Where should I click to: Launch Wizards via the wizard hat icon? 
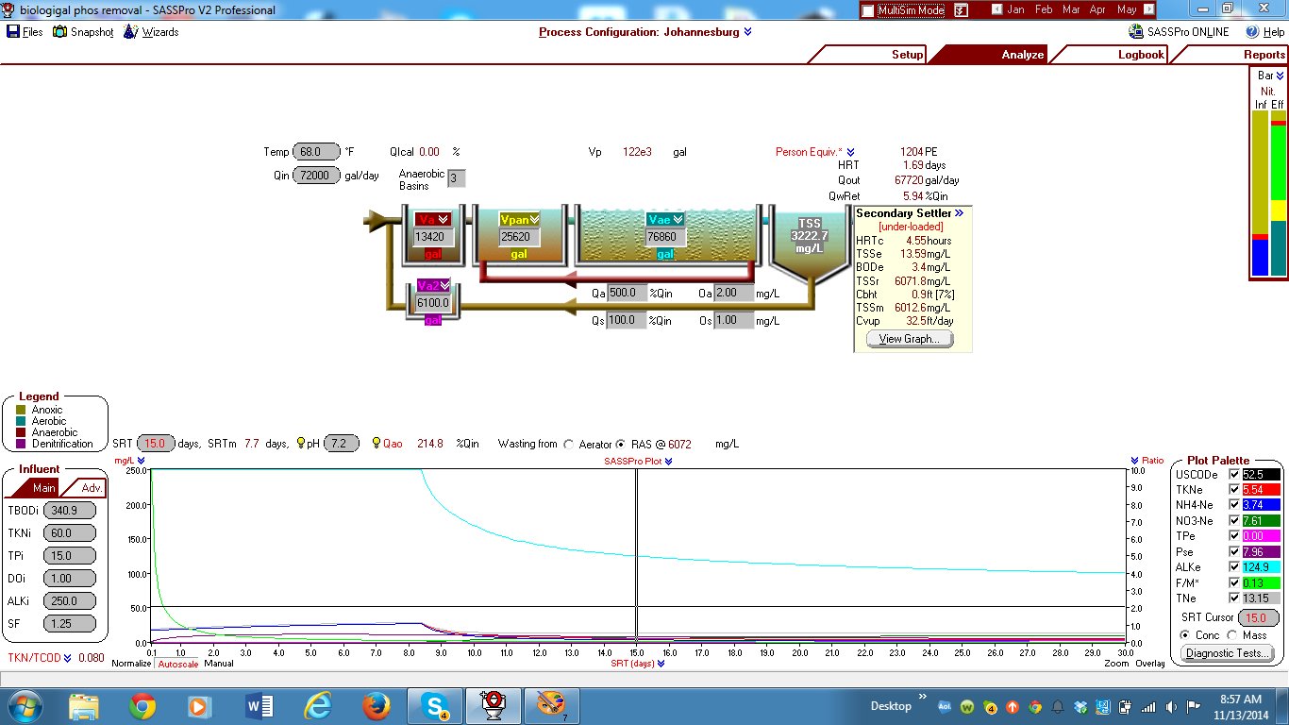click(128, 31)
